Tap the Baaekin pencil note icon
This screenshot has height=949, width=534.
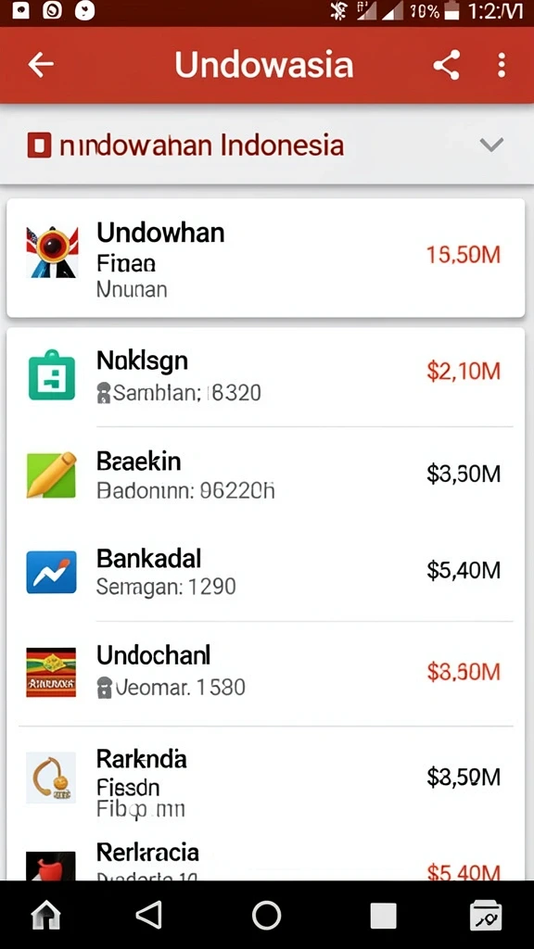point(52,475)
